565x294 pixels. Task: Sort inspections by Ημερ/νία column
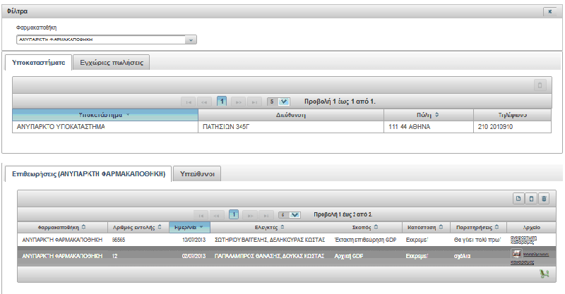(x=189, y=228)
